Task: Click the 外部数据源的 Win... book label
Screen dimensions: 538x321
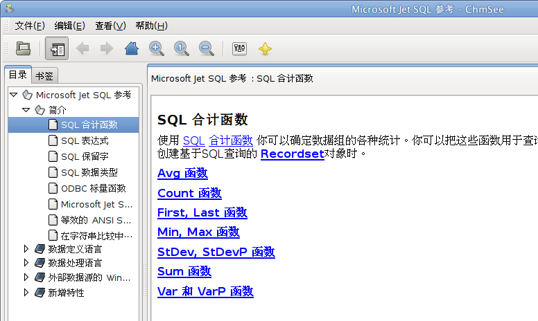Action: tap(89, 277)
